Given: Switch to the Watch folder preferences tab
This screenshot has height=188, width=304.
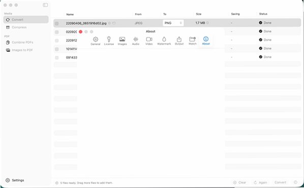Looking at the screenshot, I should tap(193, 41).
